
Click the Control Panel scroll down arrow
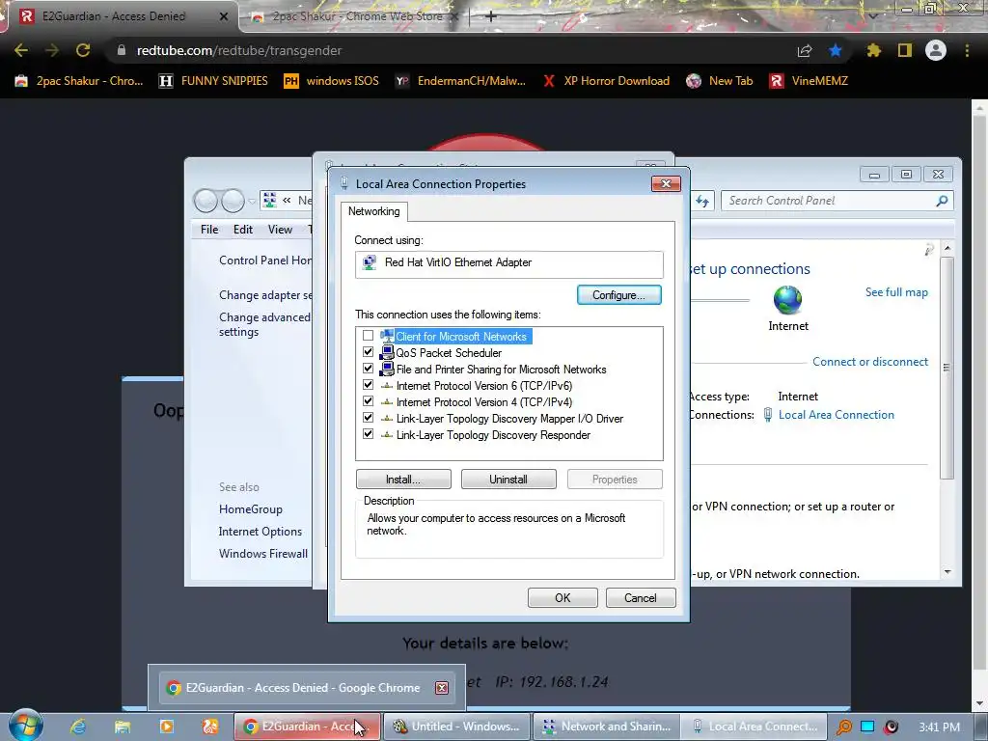point(947,572)
